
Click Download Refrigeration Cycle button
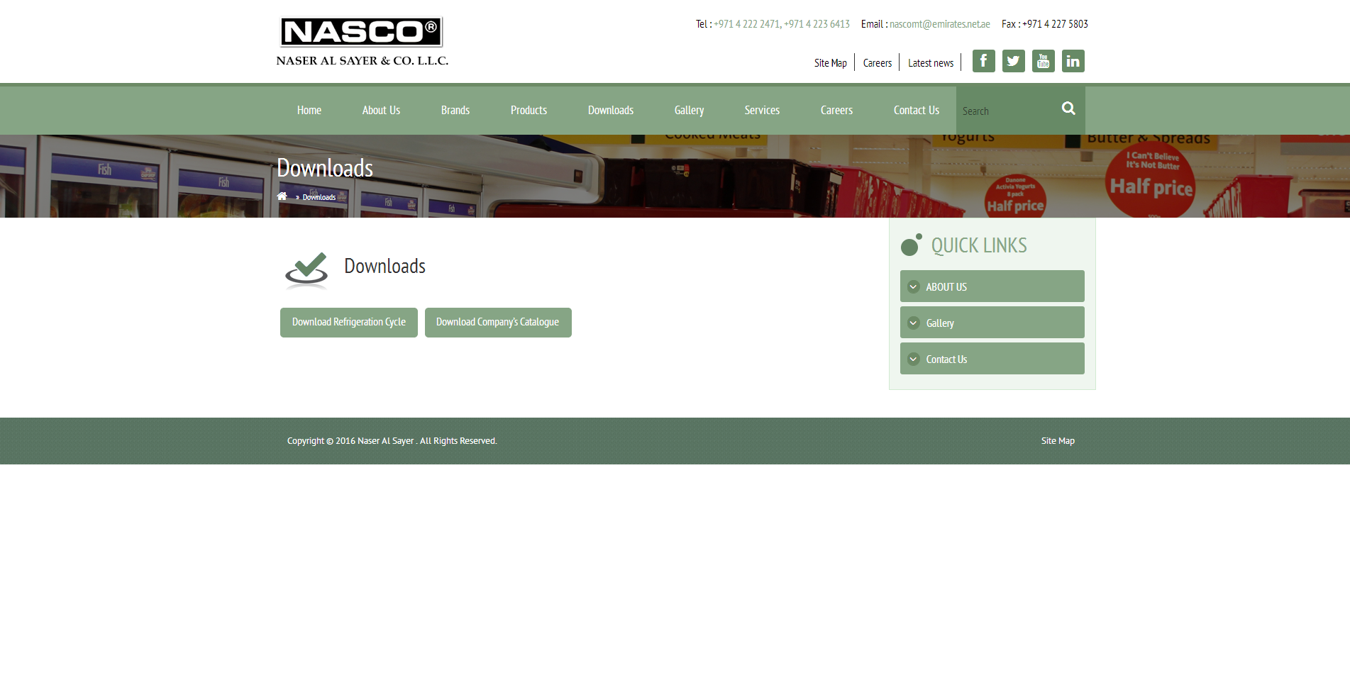(349, 323)
